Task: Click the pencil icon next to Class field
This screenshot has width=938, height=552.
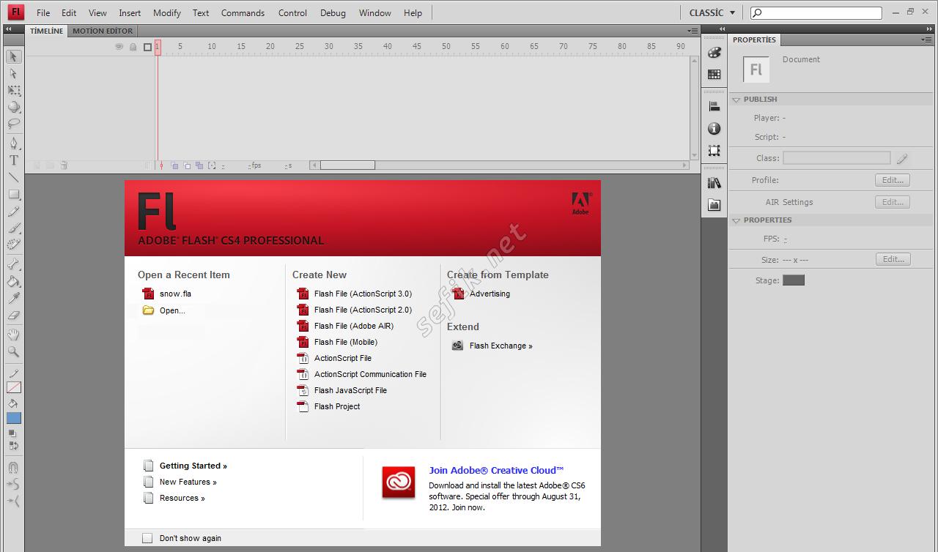Action: click(902, 158)
